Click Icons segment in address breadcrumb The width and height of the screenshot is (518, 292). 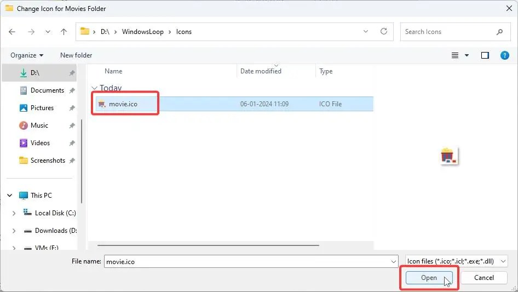coord(183,32)
